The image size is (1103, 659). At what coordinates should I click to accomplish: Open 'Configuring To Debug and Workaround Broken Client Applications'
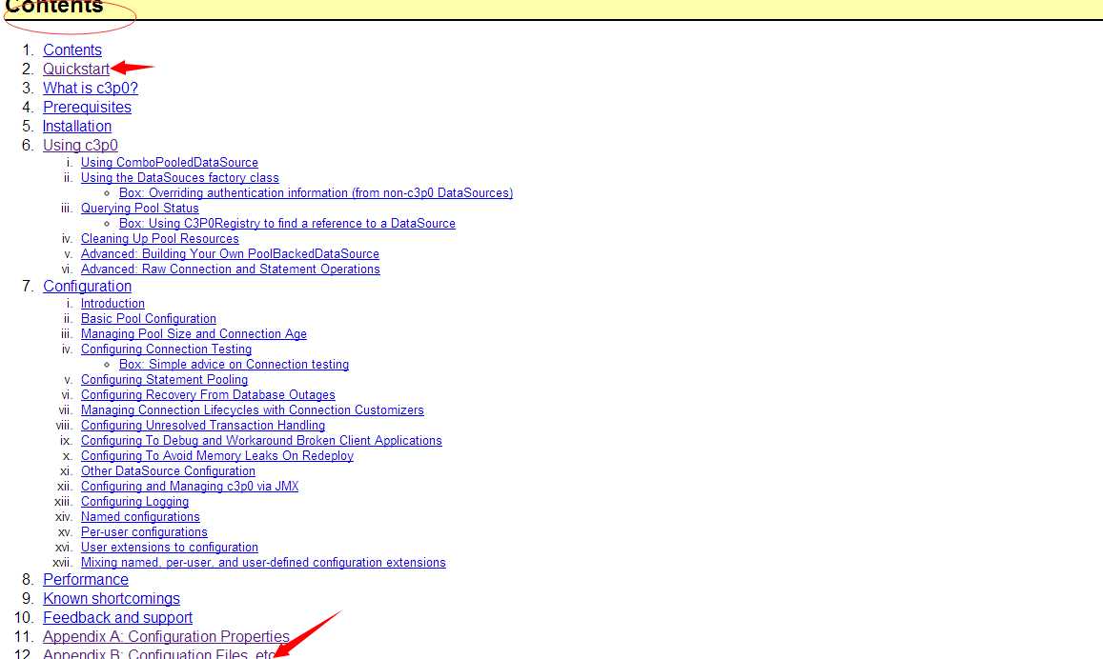pos(261,441)
